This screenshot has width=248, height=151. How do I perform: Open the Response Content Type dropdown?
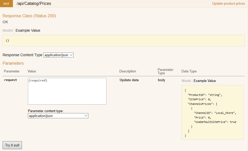(x=58, y=55)
